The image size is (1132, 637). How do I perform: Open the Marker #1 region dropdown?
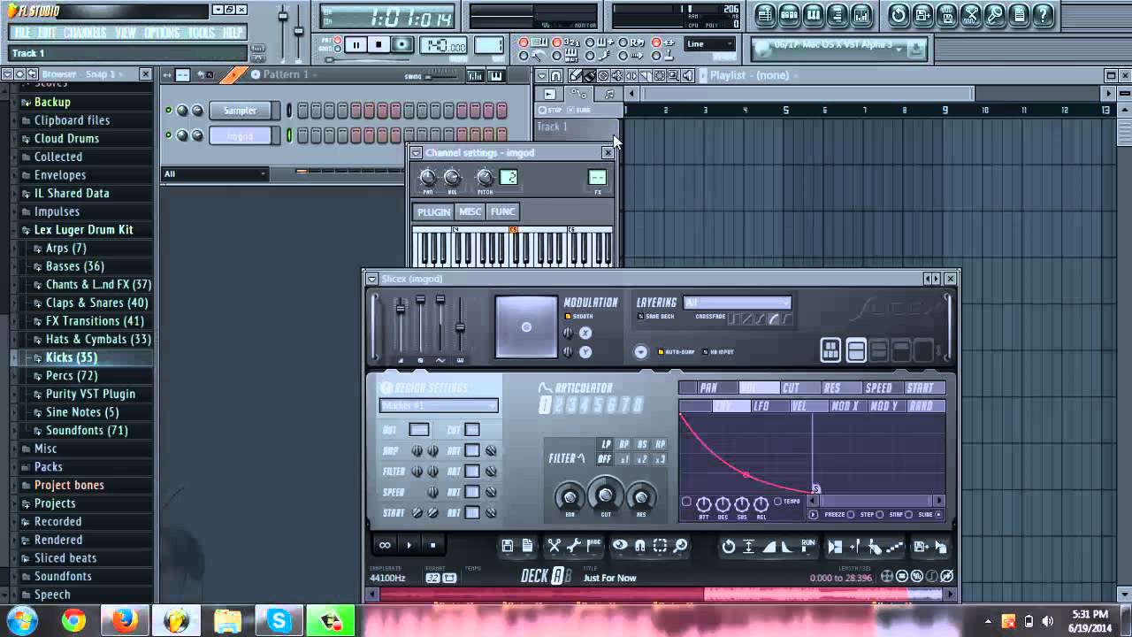439,406
